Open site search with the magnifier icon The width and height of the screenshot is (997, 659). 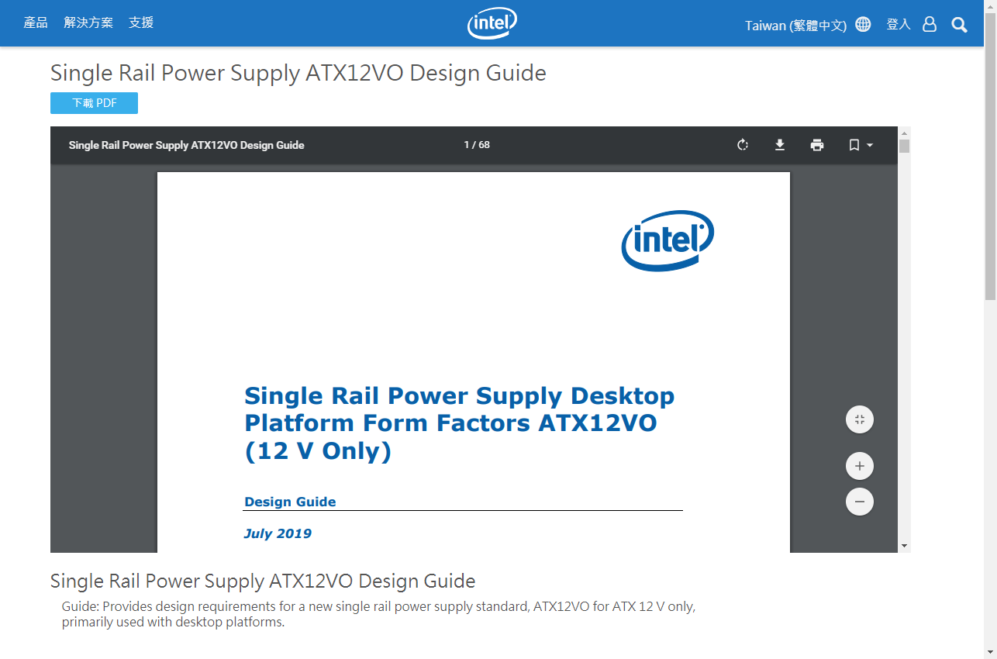pos(959,24)
